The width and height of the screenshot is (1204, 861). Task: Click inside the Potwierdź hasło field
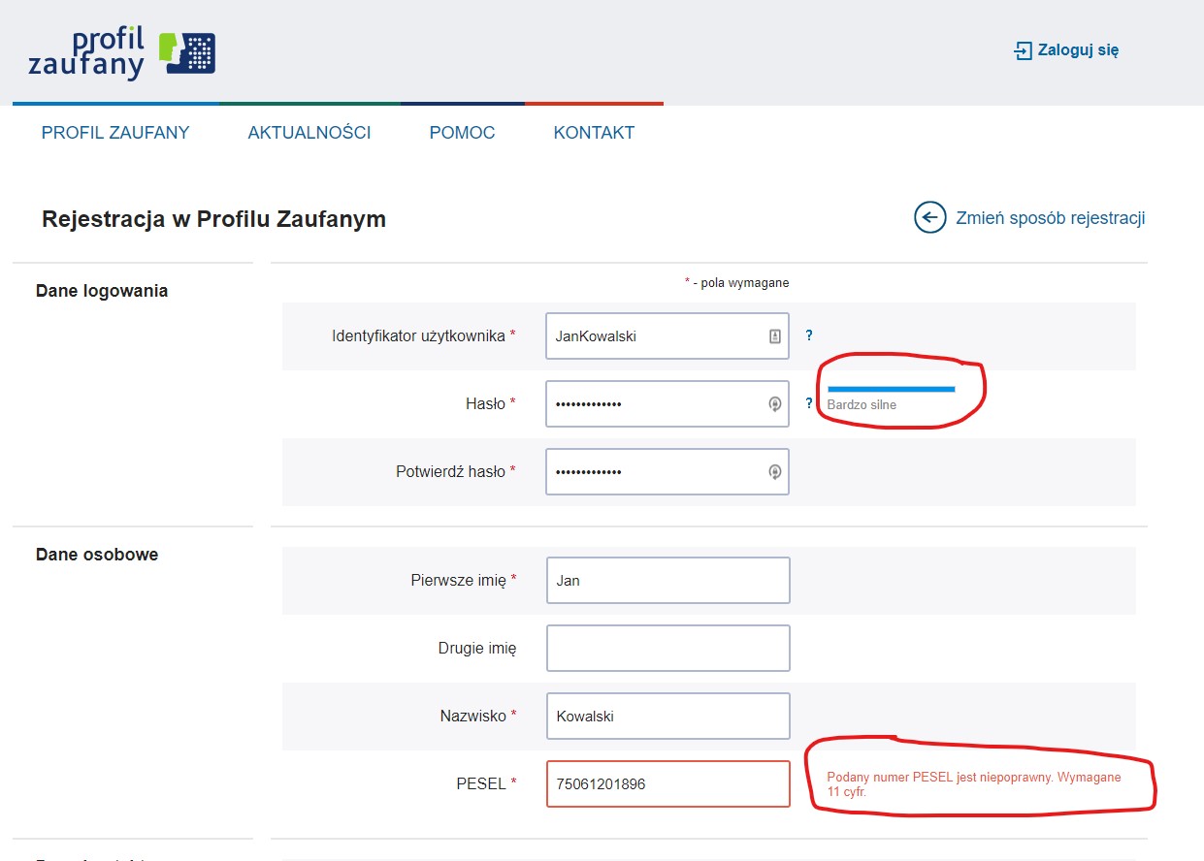click(667, 472)
